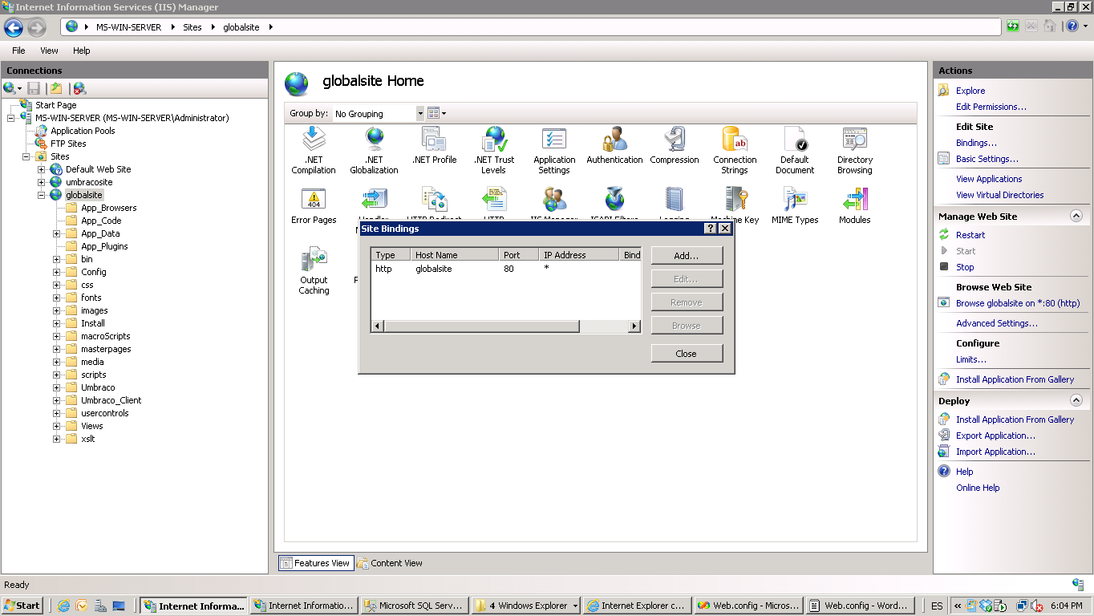Collapse the Manage Web Site section
This screenshot has width=1094, height=616.
pos(1076,216)
